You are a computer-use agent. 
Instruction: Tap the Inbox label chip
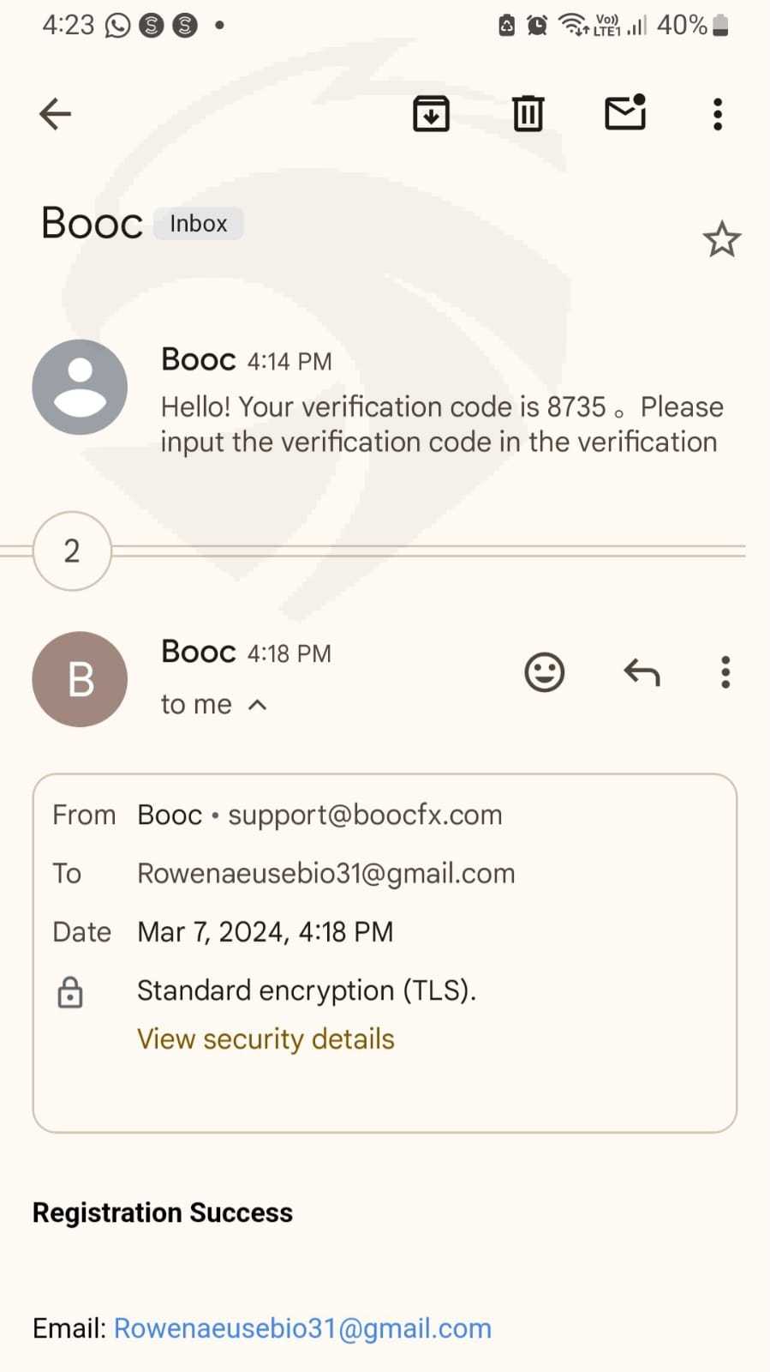tap(199, 224)
